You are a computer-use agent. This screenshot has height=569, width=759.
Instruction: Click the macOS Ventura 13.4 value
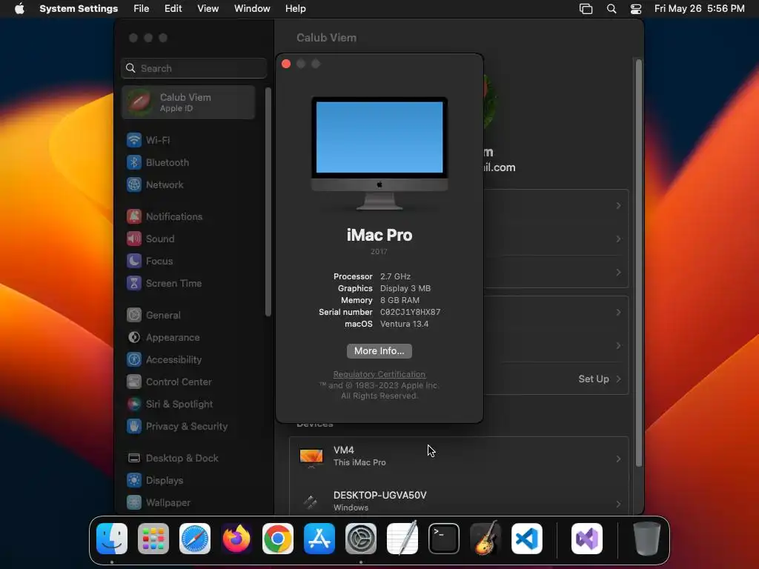click(404, 325)
